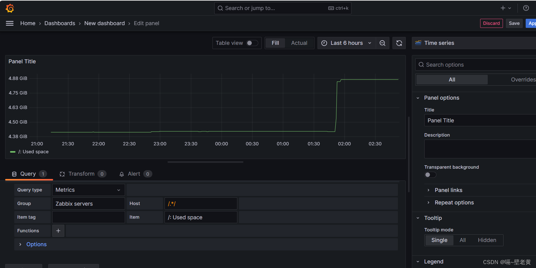Select the All options tab

[x=452, y=80]
